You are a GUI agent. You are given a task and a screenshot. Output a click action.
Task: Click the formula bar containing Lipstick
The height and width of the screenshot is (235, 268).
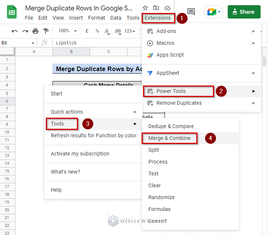click(98, 43)
